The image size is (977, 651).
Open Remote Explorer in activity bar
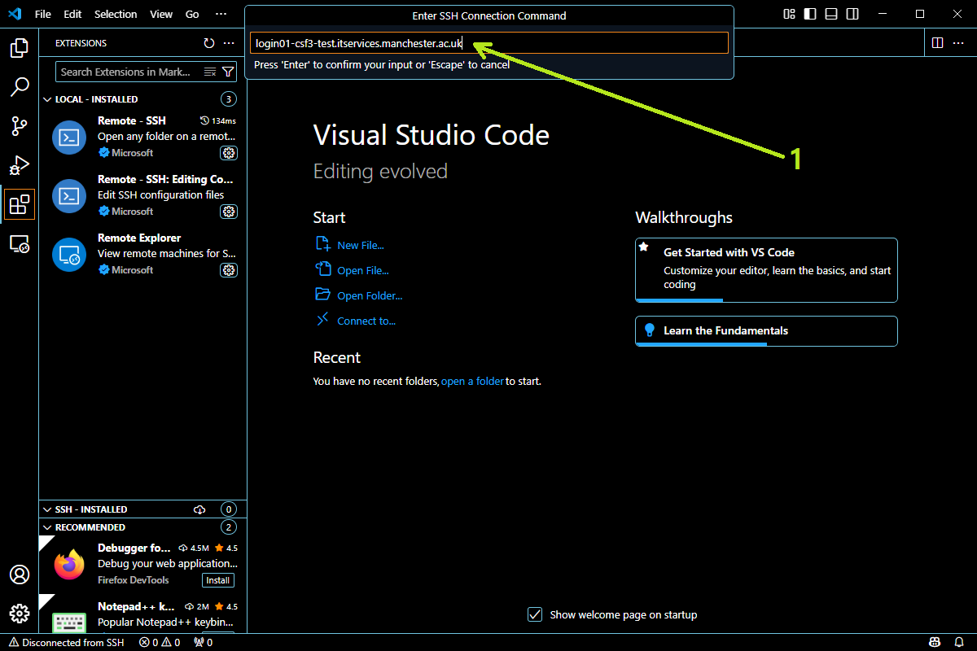pyautogui.click(x=20, y=244)
